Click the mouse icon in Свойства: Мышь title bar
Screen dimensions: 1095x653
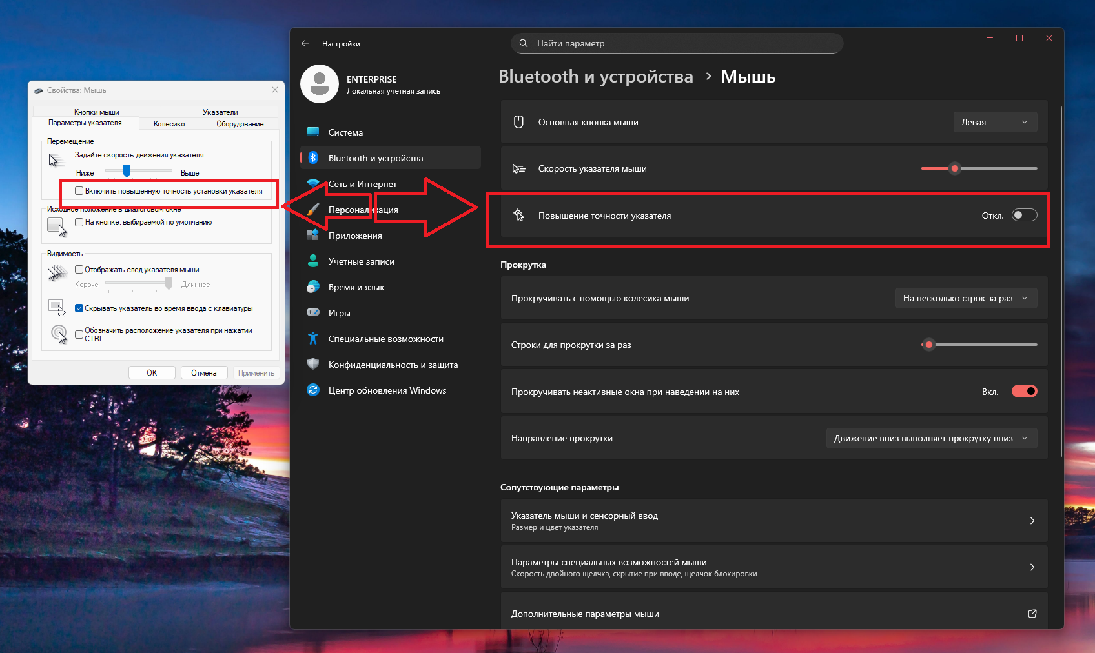click(x=38, y=90)
